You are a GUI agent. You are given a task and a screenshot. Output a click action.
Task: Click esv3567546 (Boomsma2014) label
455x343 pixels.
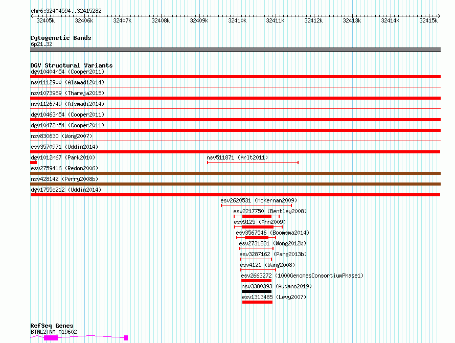pos(272,233)
